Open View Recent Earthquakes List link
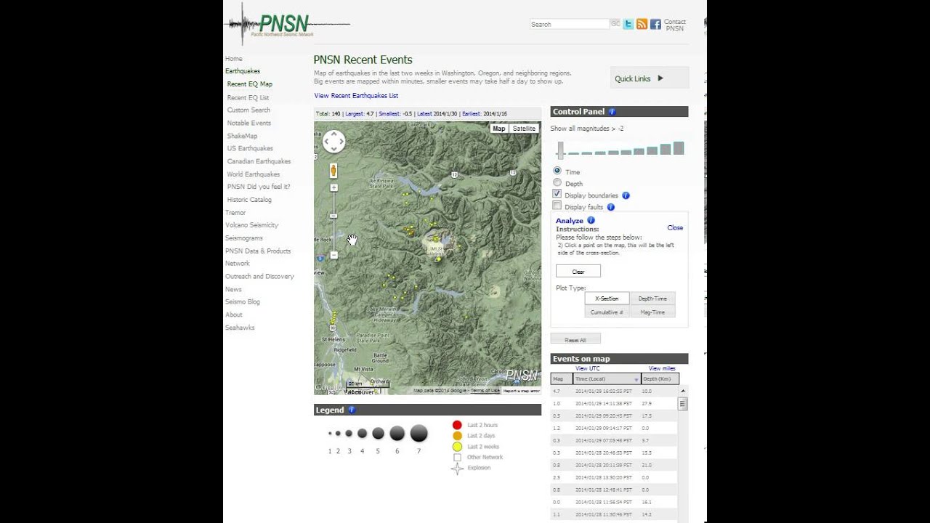Viewport: 930px width, 523px height. tap(356, 96)
